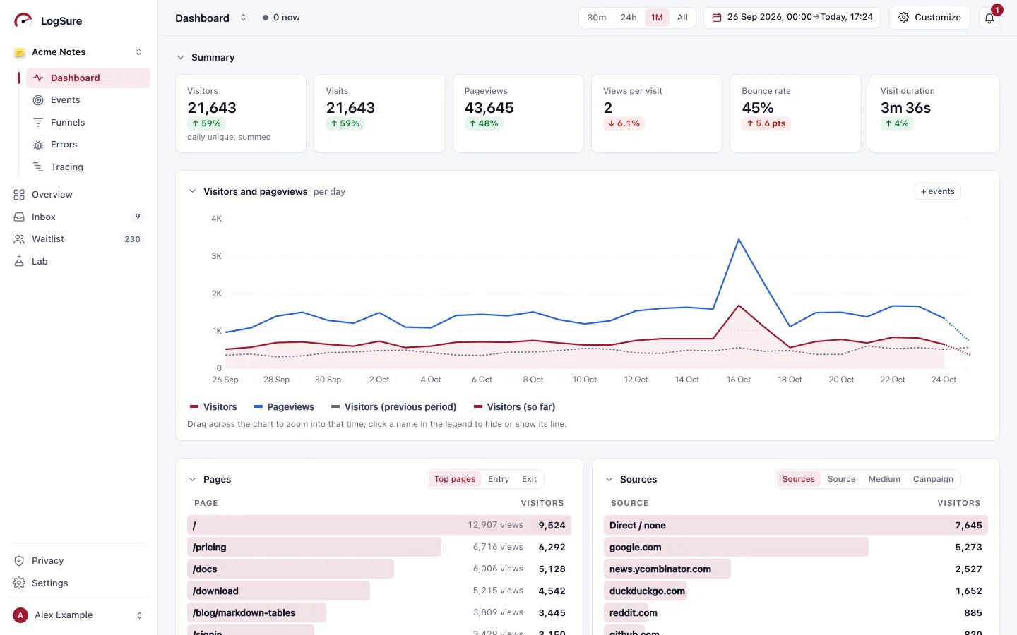Select the 30m time range

click(x=597, y=18)
